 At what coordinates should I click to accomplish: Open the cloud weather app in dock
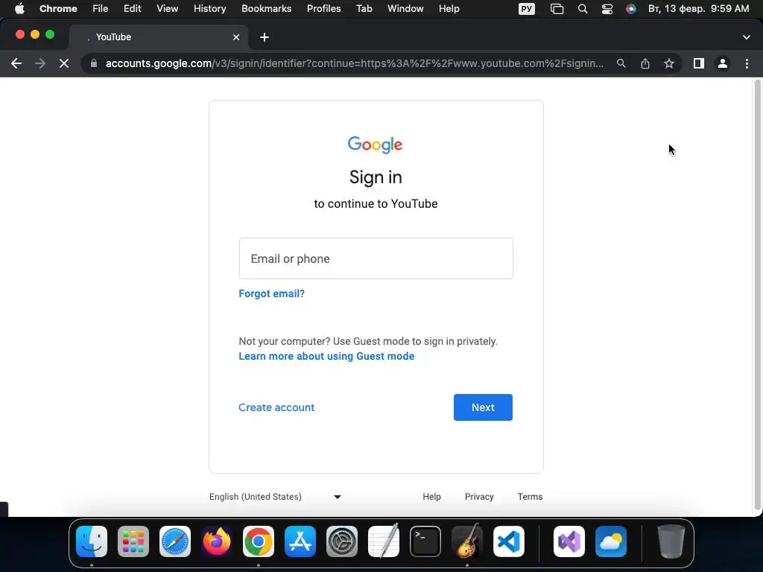pos(611,541)
